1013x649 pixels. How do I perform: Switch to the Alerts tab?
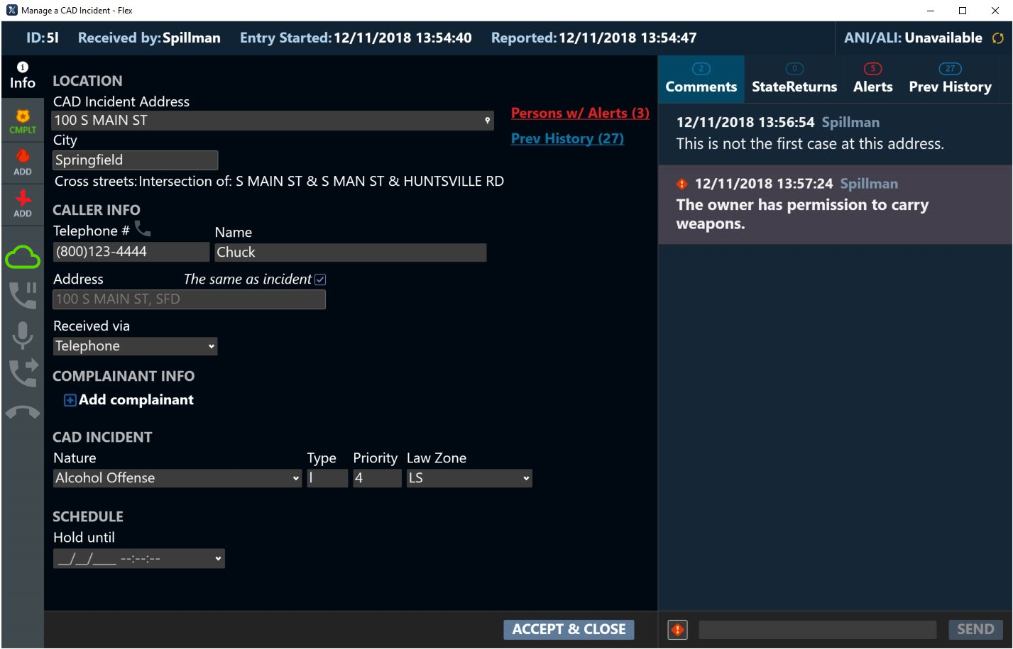coord(872,79)
